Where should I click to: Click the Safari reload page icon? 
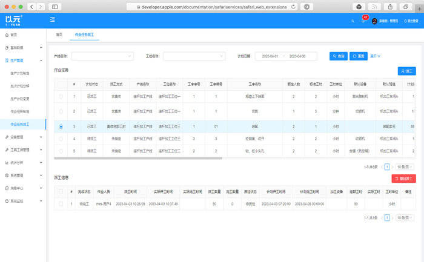click(x=294, y=6)
